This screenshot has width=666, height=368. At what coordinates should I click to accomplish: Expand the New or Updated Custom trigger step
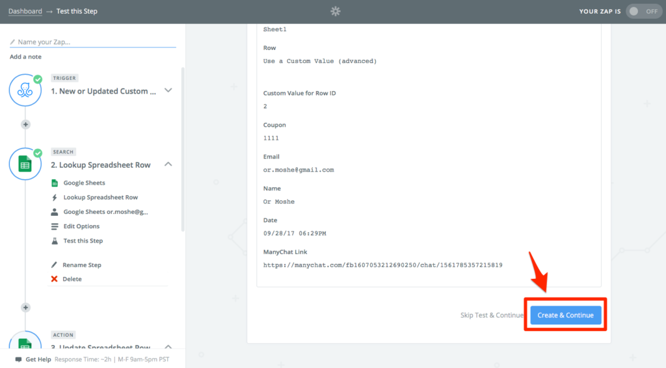(168, 90)
